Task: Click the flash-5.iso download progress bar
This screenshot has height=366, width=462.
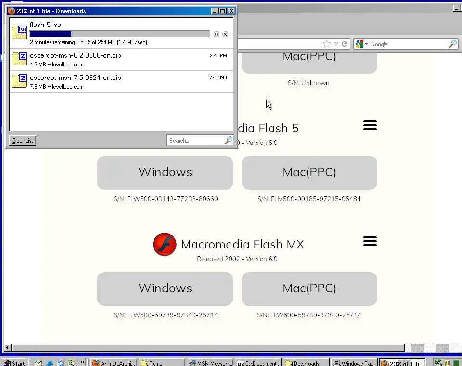Action: coord(119,34)
